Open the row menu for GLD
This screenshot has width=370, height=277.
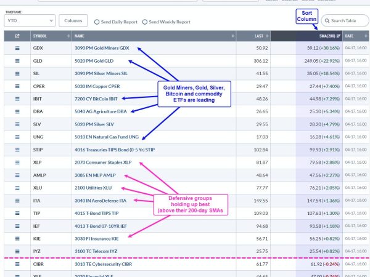pyautogui.click(x=17, y=61)
